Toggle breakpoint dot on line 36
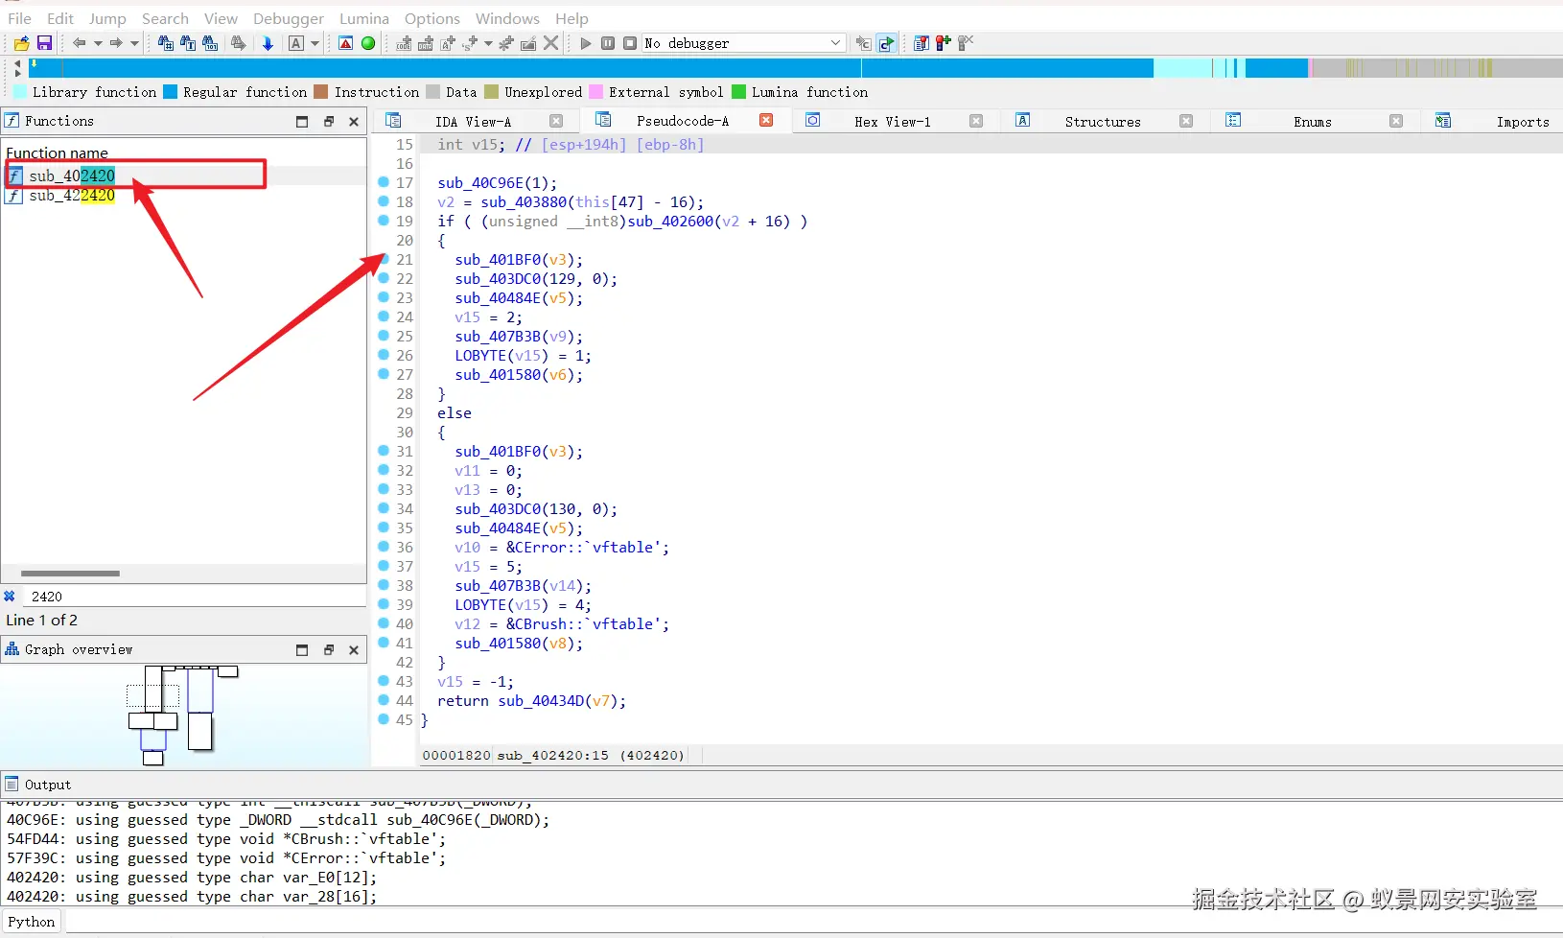This screenshot has height=938, width=1563. [384, 547]
